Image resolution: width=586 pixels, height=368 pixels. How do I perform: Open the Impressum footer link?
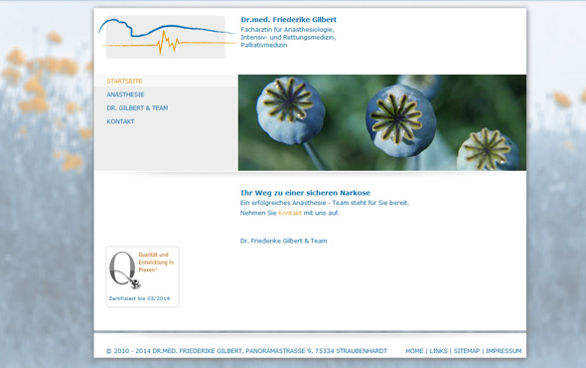504,351
